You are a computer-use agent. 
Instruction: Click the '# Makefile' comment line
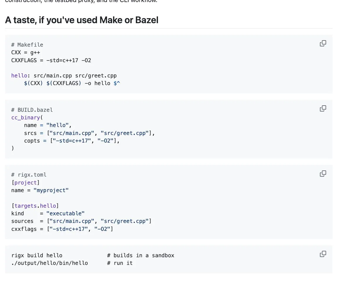(27, 45)
